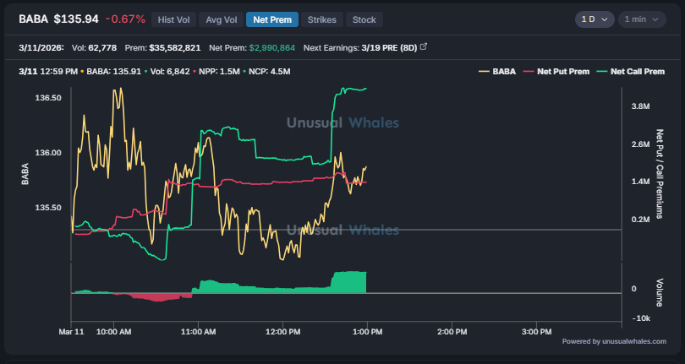Click the Powered by unusualwhales.com link
The height and width of the screenshot is (364, 685).
[x=614, y=341]
